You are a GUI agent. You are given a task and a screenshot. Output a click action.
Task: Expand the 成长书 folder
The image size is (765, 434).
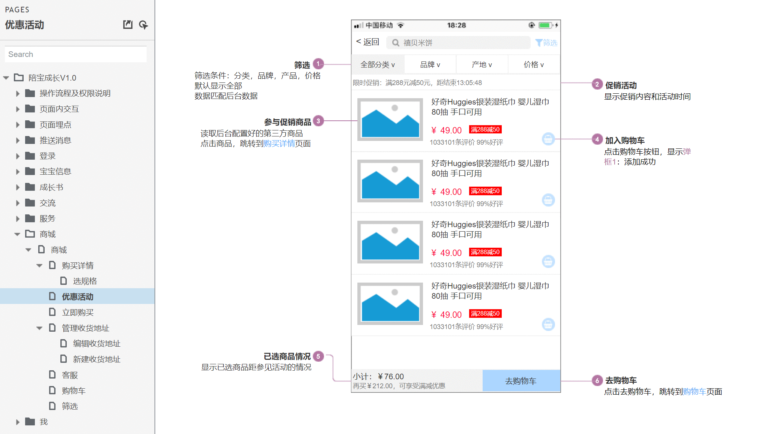18,187
